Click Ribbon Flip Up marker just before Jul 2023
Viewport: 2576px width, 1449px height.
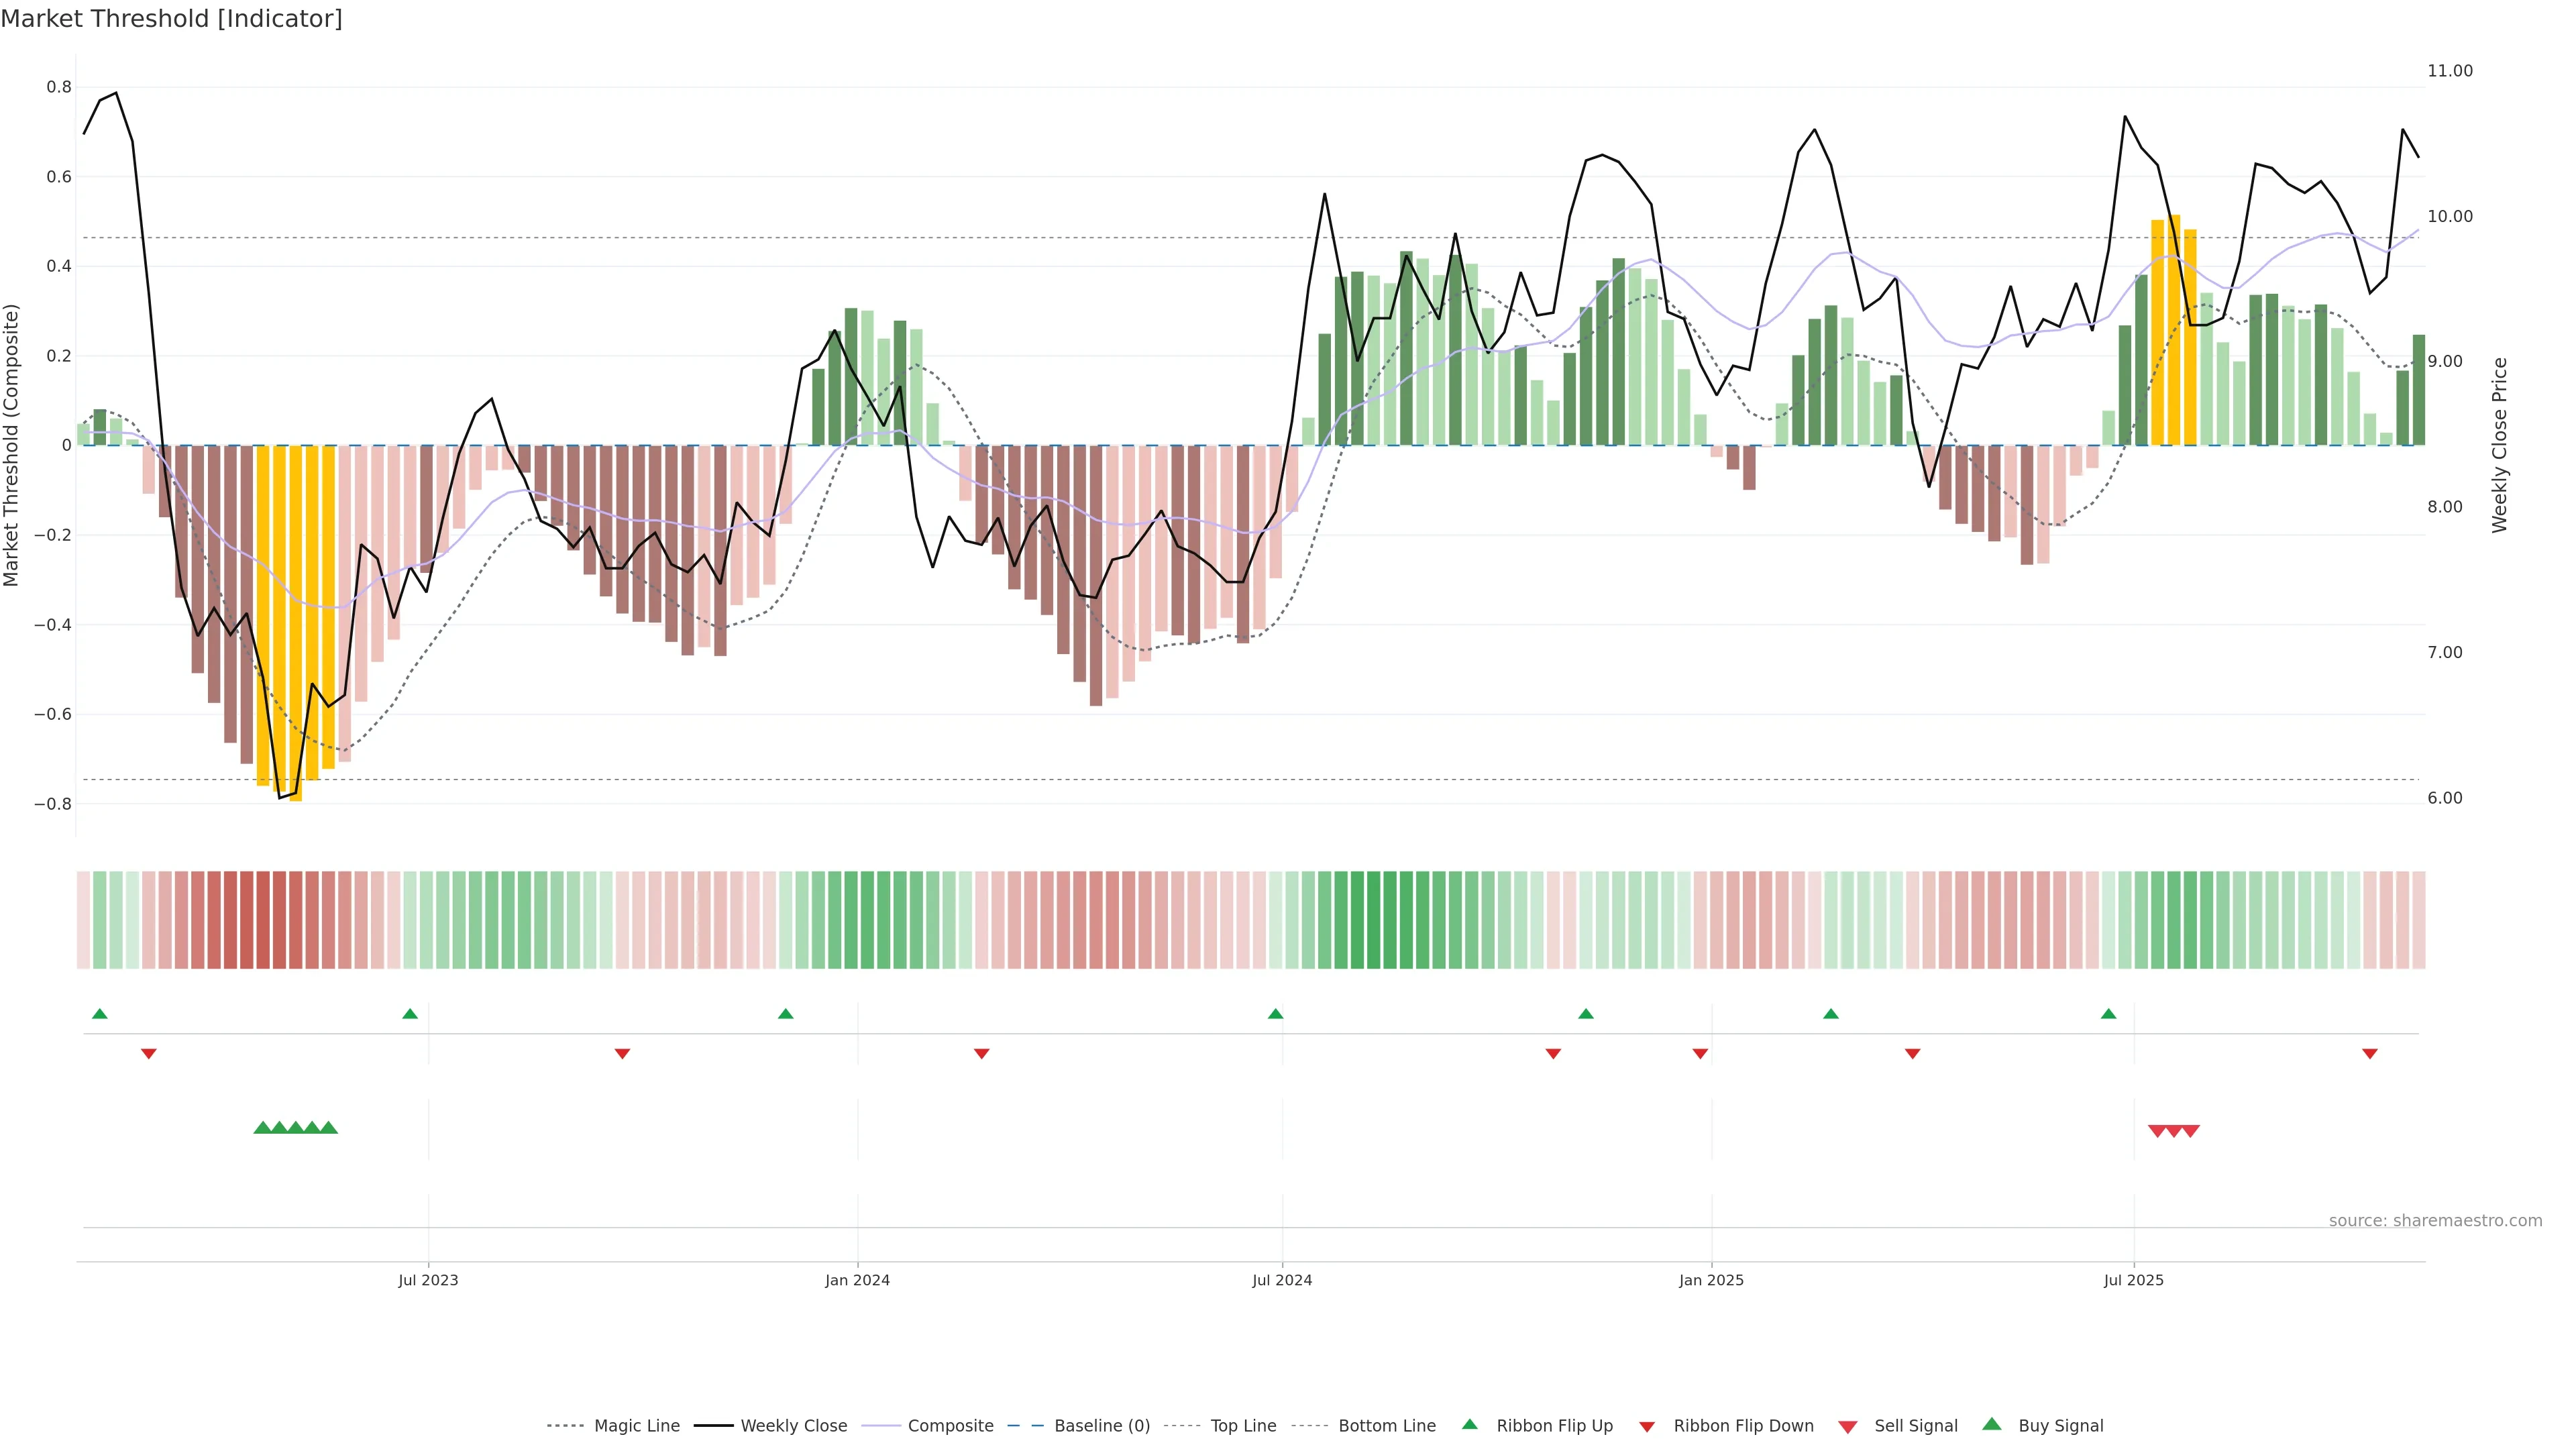click(410, 1014)
